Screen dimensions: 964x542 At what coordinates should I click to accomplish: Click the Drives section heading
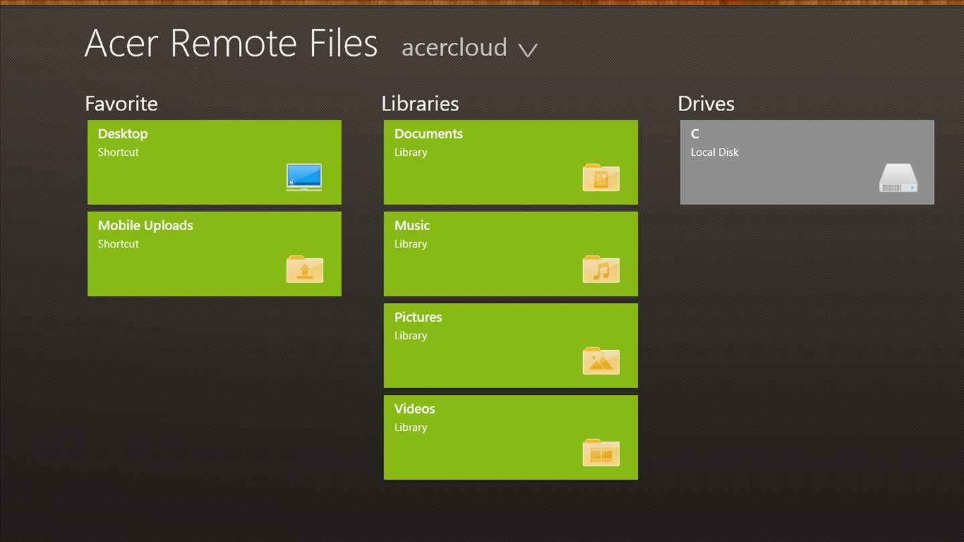tap(706, 104)
